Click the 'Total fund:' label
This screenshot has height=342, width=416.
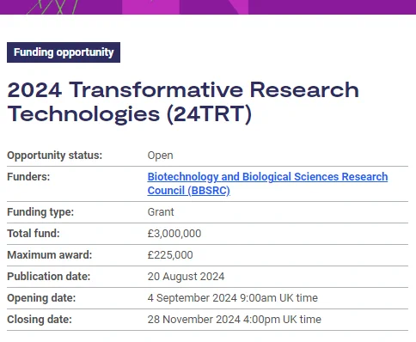[34, 234]
